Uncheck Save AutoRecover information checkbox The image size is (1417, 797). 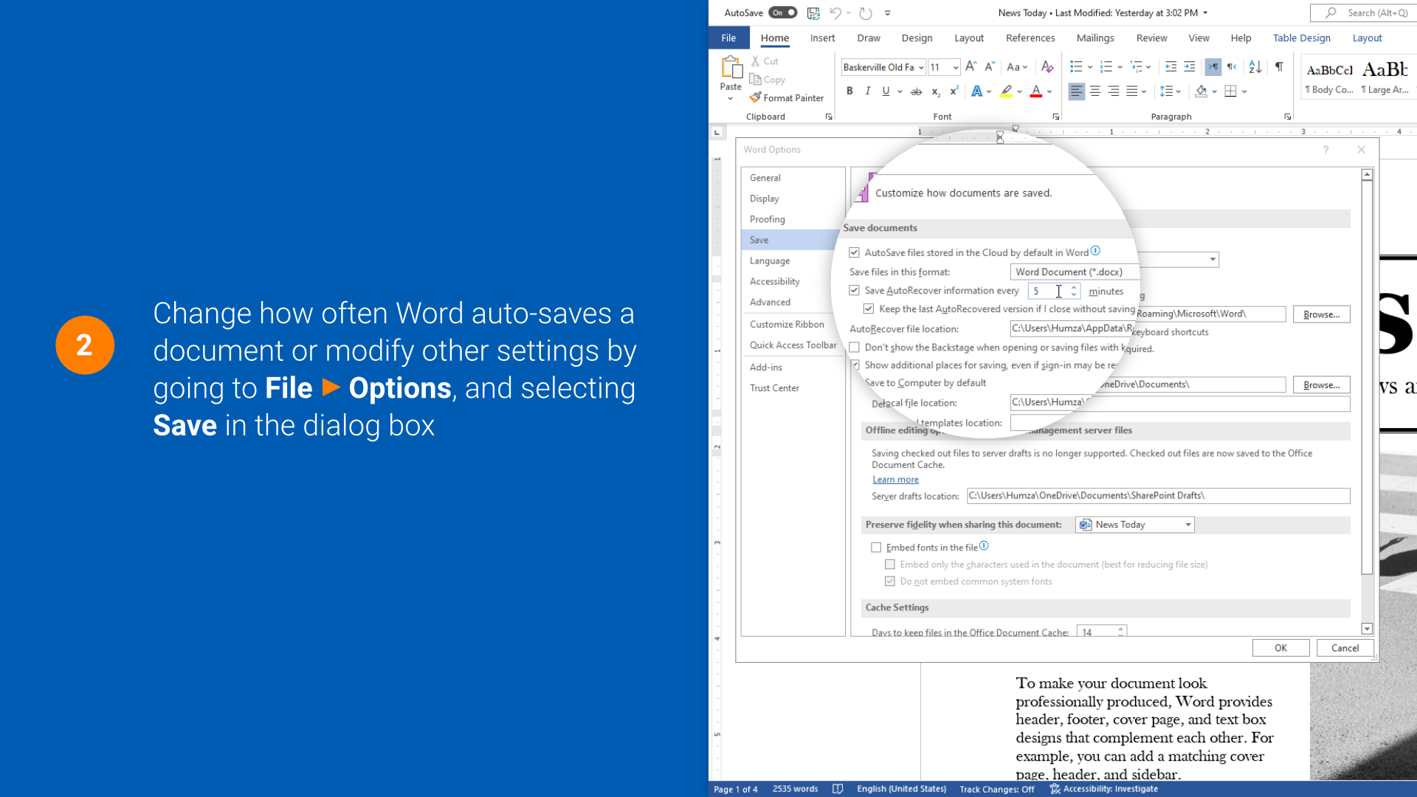tap(854, 291)
